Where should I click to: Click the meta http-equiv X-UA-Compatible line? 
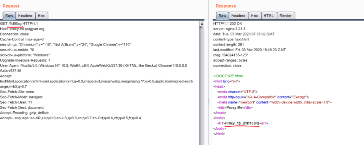(x=263, y=97)
